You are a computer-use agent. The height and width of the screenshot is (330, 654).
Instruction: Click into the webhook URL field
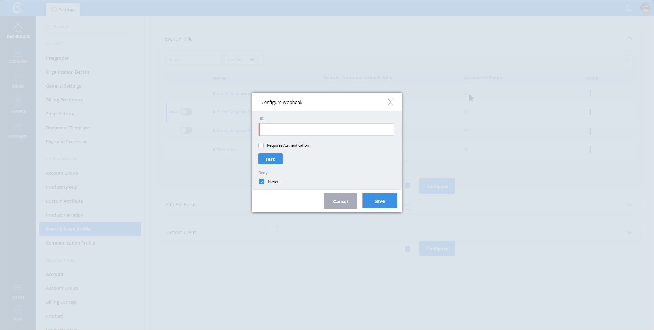327,129
